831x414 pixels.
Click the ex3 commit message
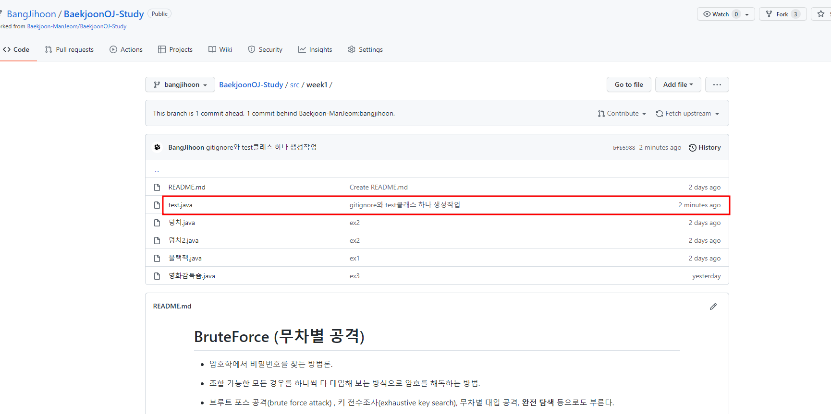[354, 276]
